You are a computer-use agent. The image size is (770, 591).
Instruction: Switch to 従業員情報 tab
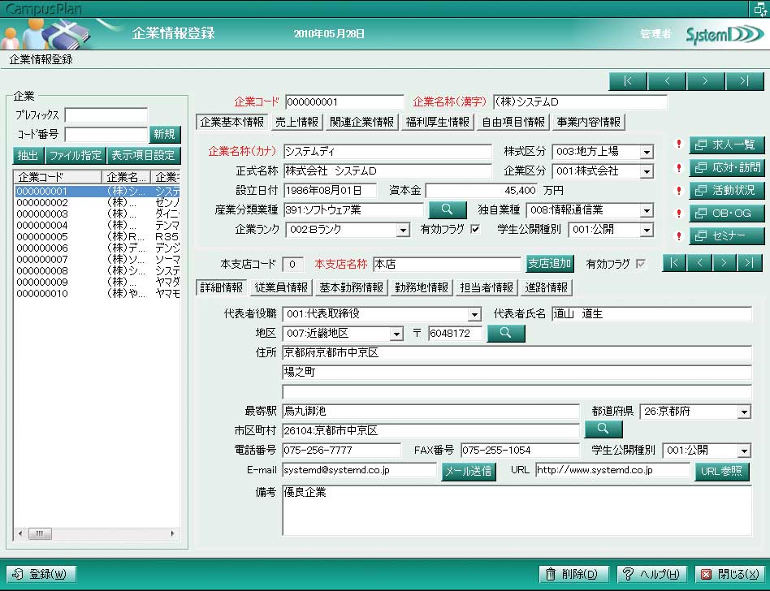point(281,287)
